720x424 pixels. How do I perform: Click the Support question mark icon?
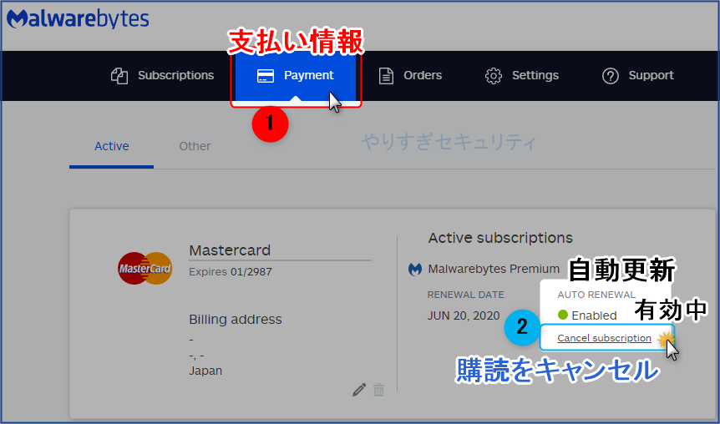tap(611, 76)
